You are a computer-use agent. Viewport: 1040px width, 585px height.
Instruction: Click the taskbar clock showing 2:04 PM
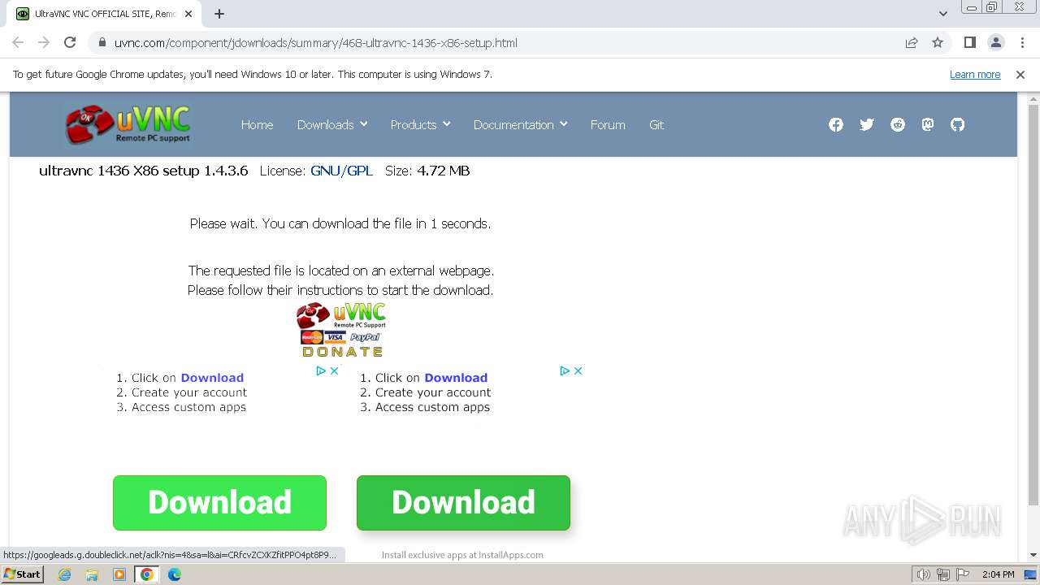pyautogui.click(x=998, y=574)
